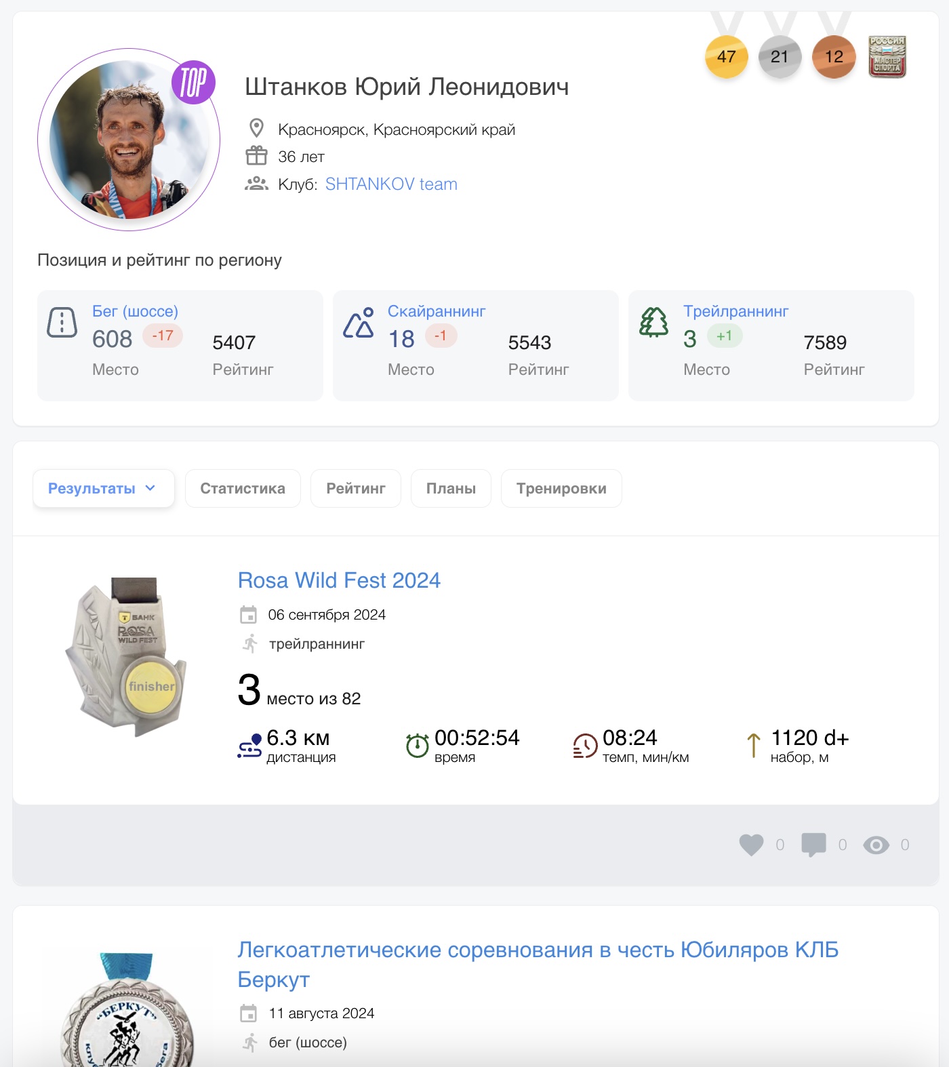Screen dimensions: 949x1067
Task: Click the purple TOP badge on avatar
Action: tap(193, 82)
